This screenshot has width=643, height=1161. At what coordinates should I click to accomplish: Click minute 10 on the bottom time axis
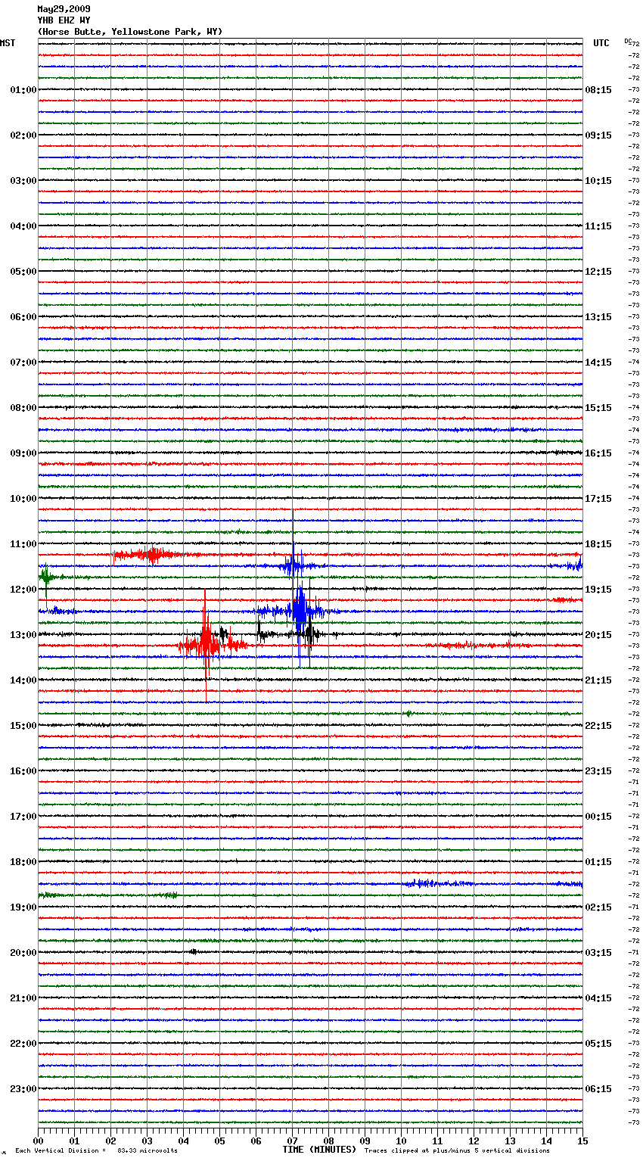coord(401,1141)
